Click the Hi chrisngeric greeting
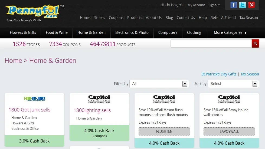 tap(172, 5)
